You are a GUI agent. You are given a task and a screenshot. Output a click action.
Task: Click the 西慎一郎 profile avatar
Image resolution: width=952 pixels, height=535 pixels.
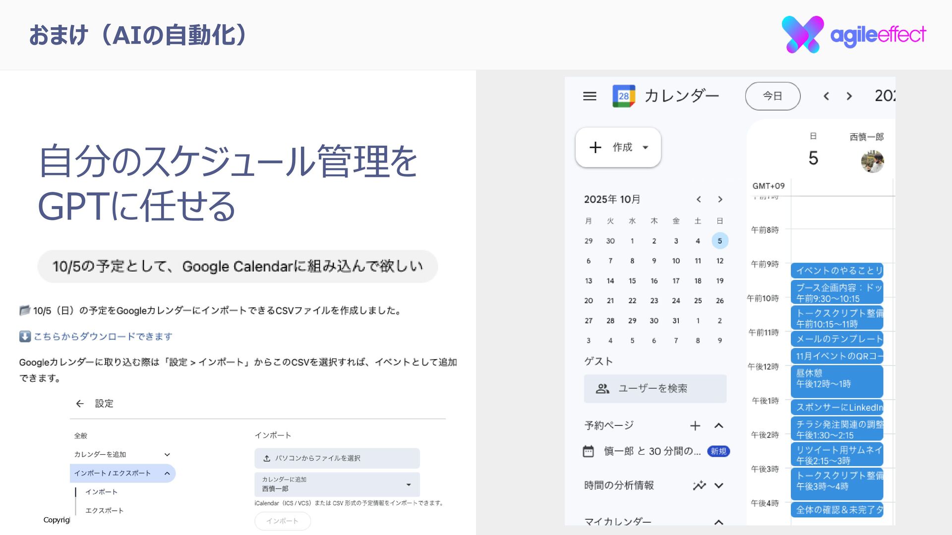tap(872, 161)
